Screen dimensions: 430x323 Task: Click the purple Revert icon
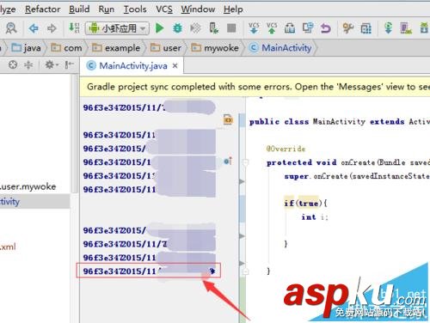click(x=326, y=28)
